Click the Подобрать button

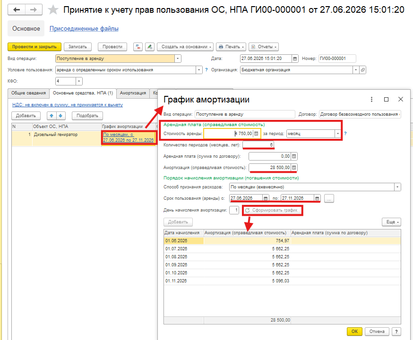87,116
